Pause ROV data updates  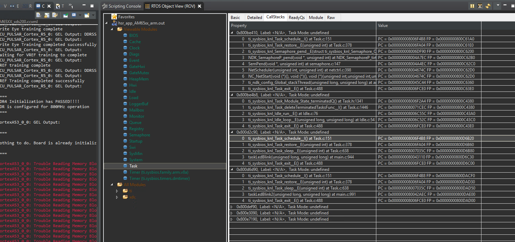click(472, 6)
